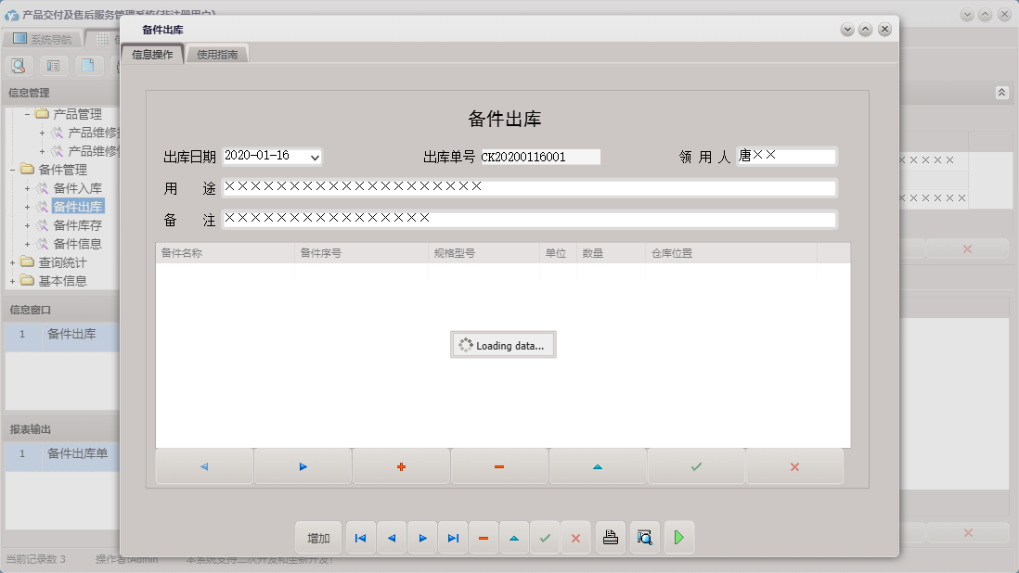Image resolution: width=1019 pixels, height=573 pixels.
Task: Open print preview with magnifier icon
Action: coord(644,538)
